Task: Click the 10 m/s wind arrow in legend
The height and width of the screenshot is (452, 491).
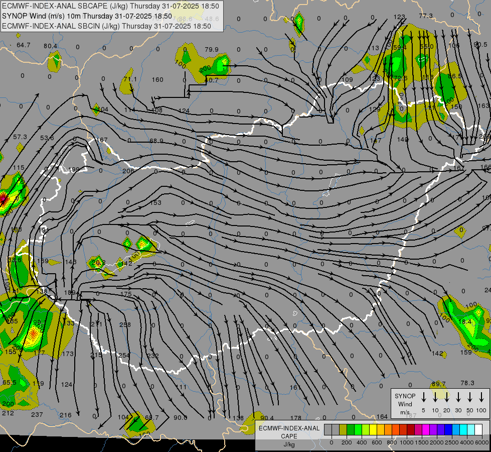Action: 435,397
